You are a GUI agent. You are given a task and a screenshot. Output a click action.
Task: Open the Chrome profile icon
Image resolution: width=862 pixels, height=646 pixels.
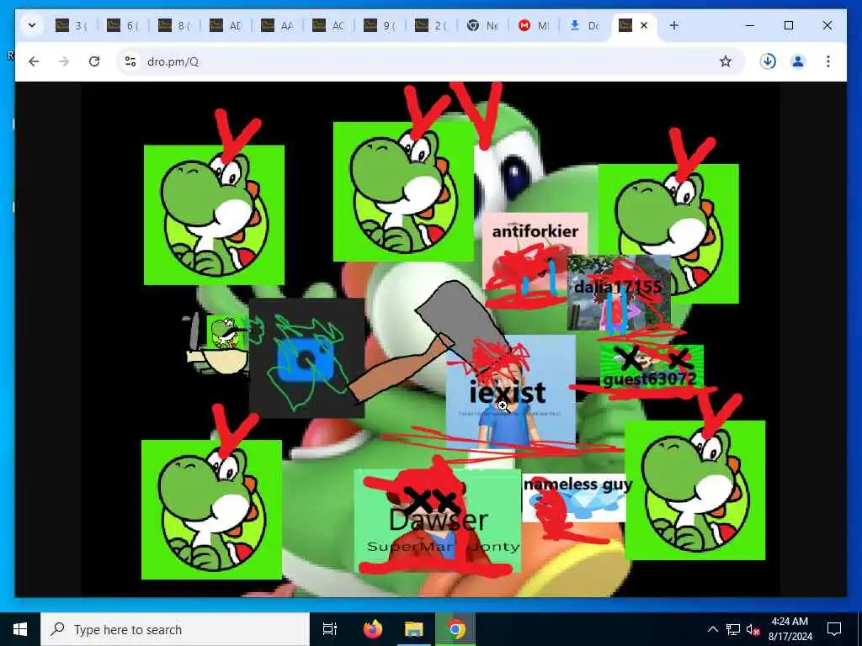[798, 61]
